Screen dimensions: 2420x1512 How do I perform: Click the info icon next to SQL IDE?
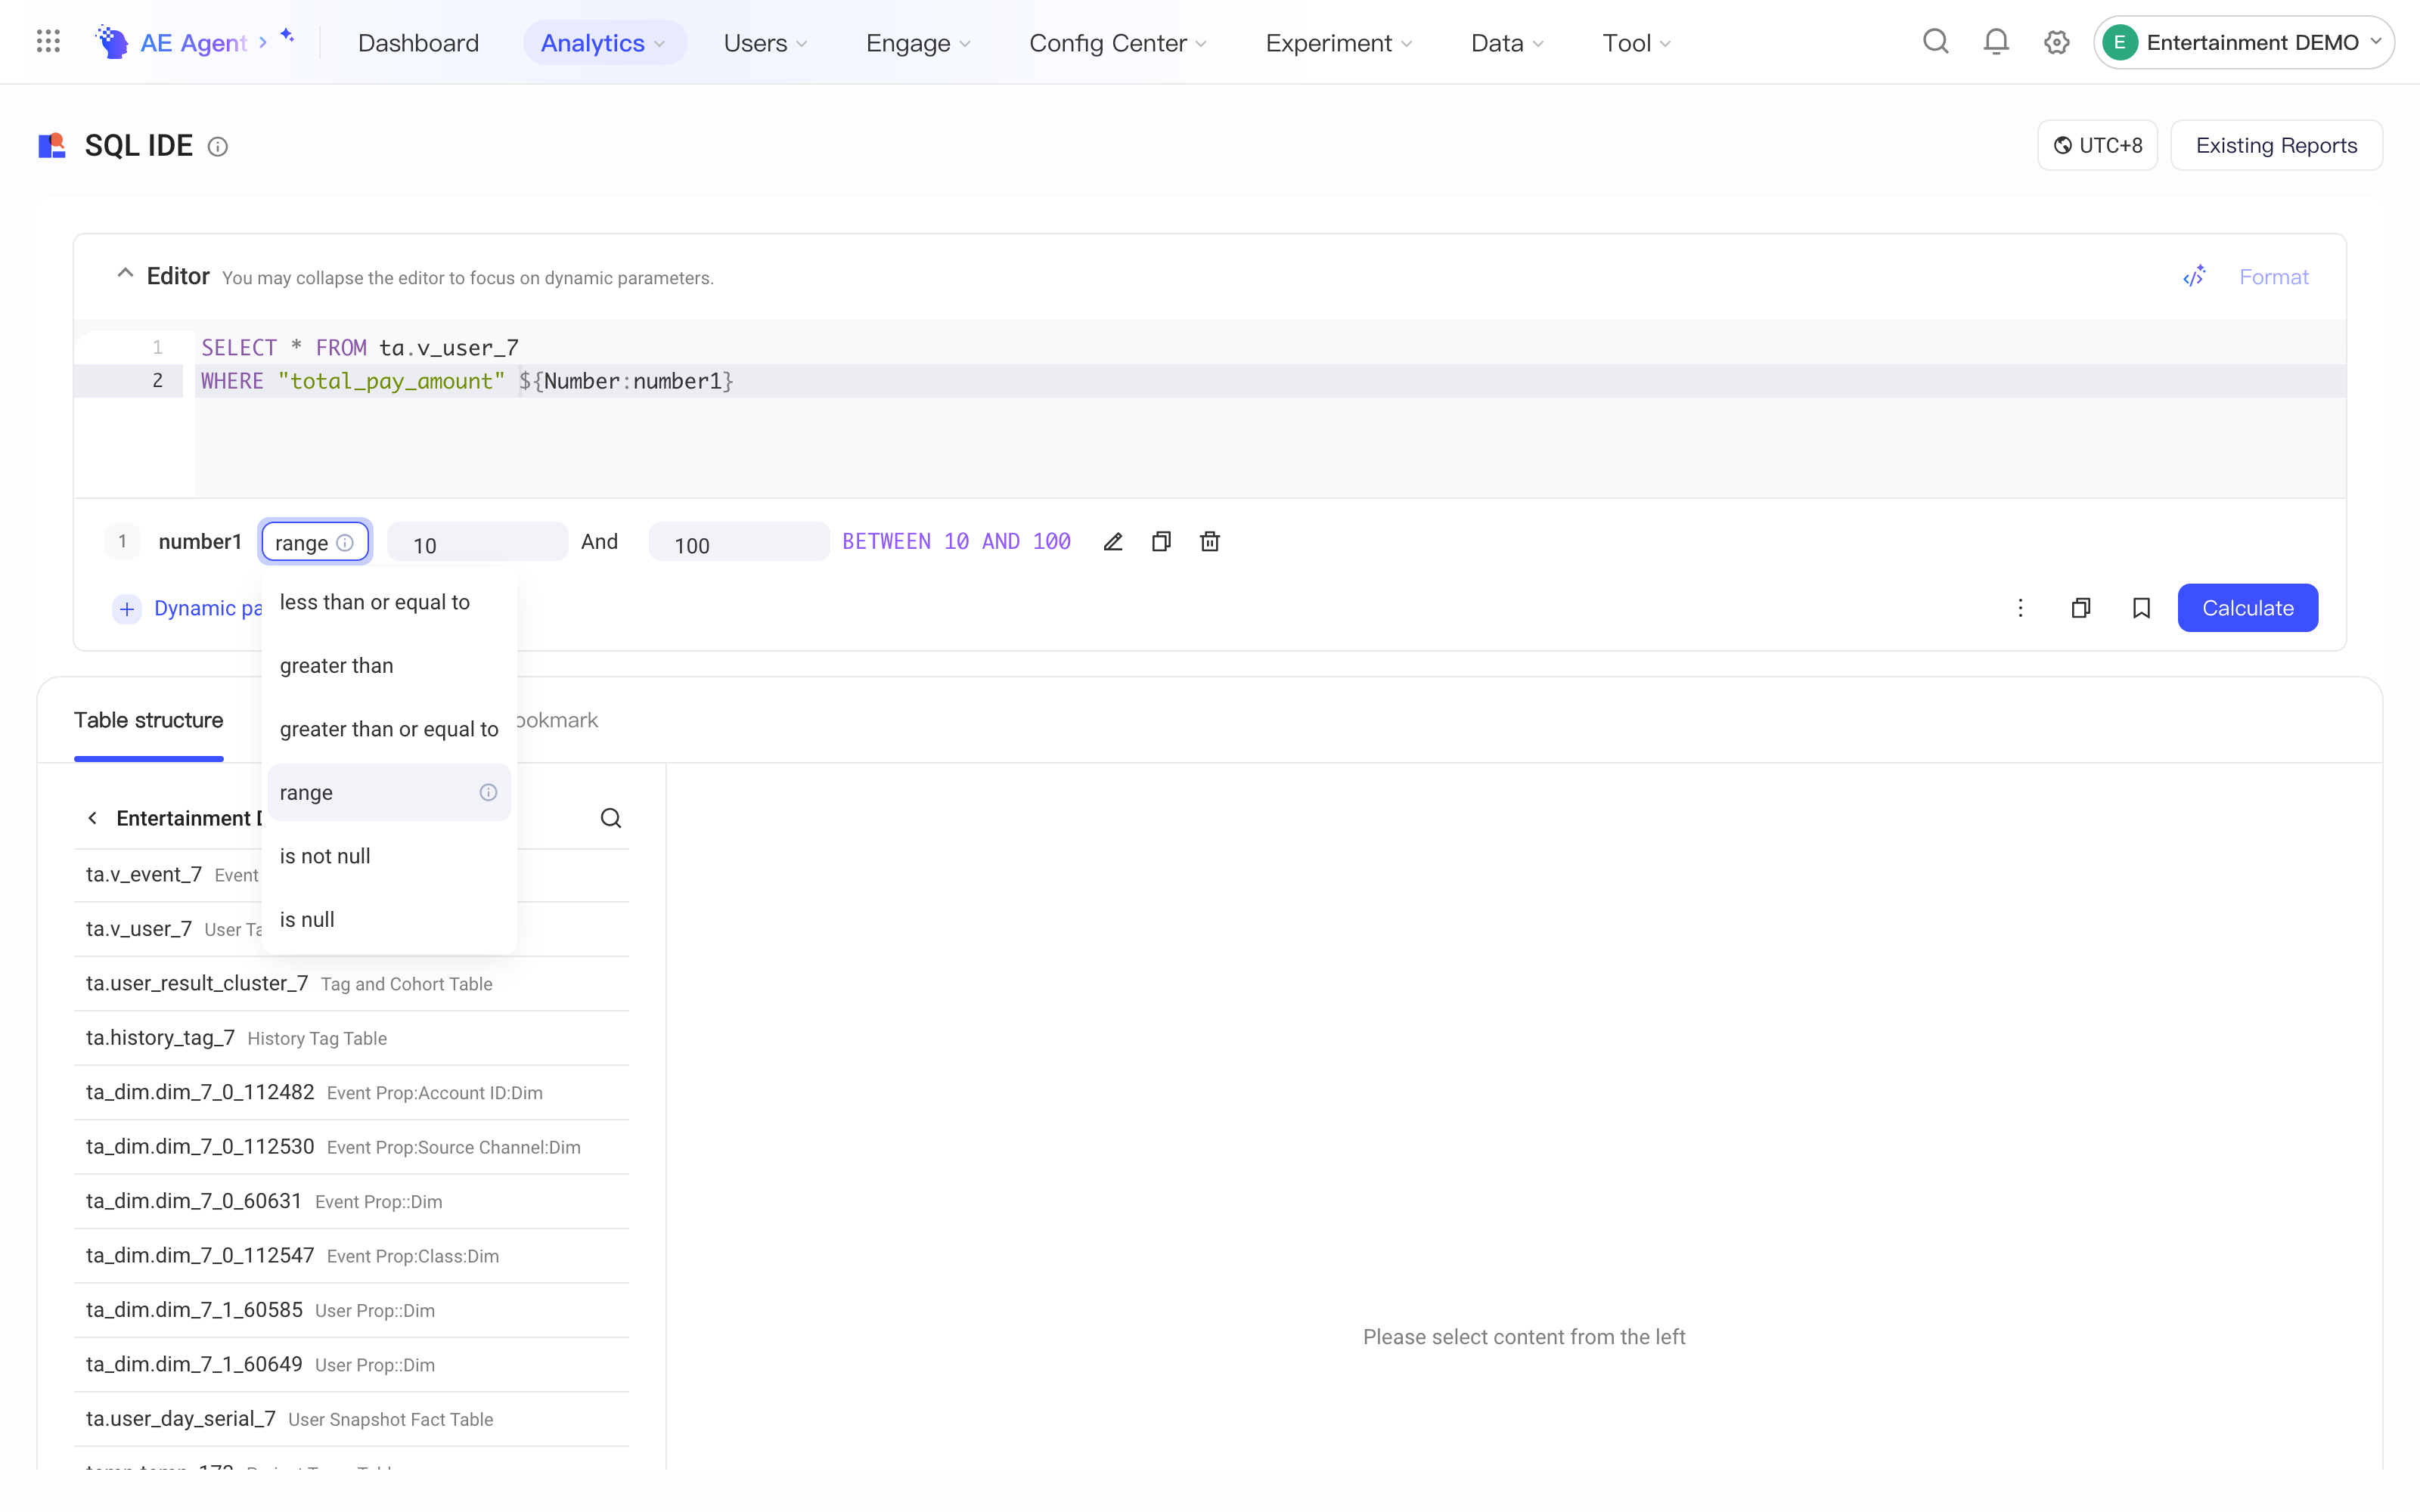(x=217, y=147)
